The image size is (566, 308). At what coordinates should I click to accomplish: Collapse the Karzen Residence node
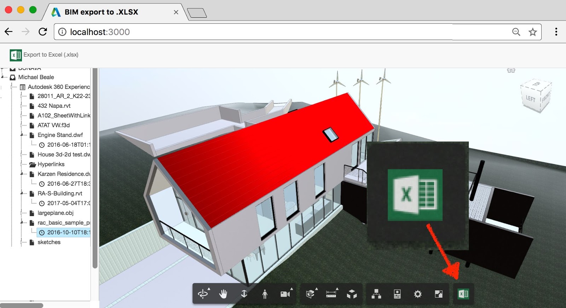22,174
